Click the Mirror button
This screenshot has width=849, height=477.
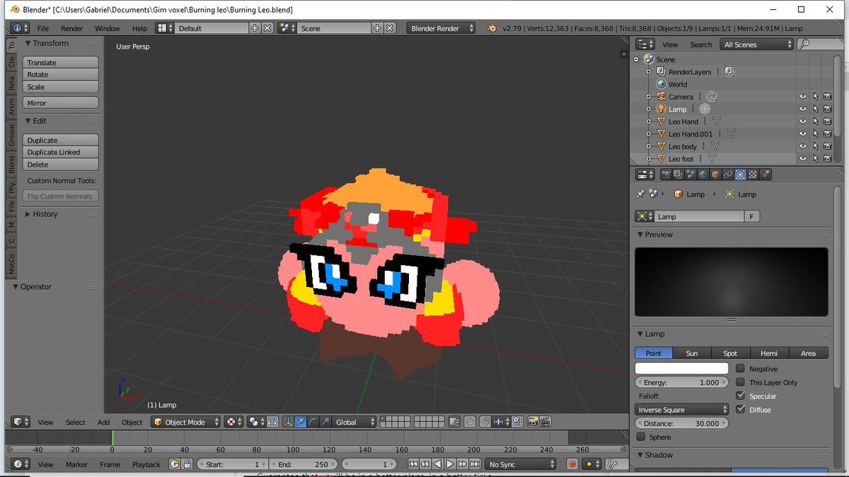pyautogui.click(x=61, y=103)
